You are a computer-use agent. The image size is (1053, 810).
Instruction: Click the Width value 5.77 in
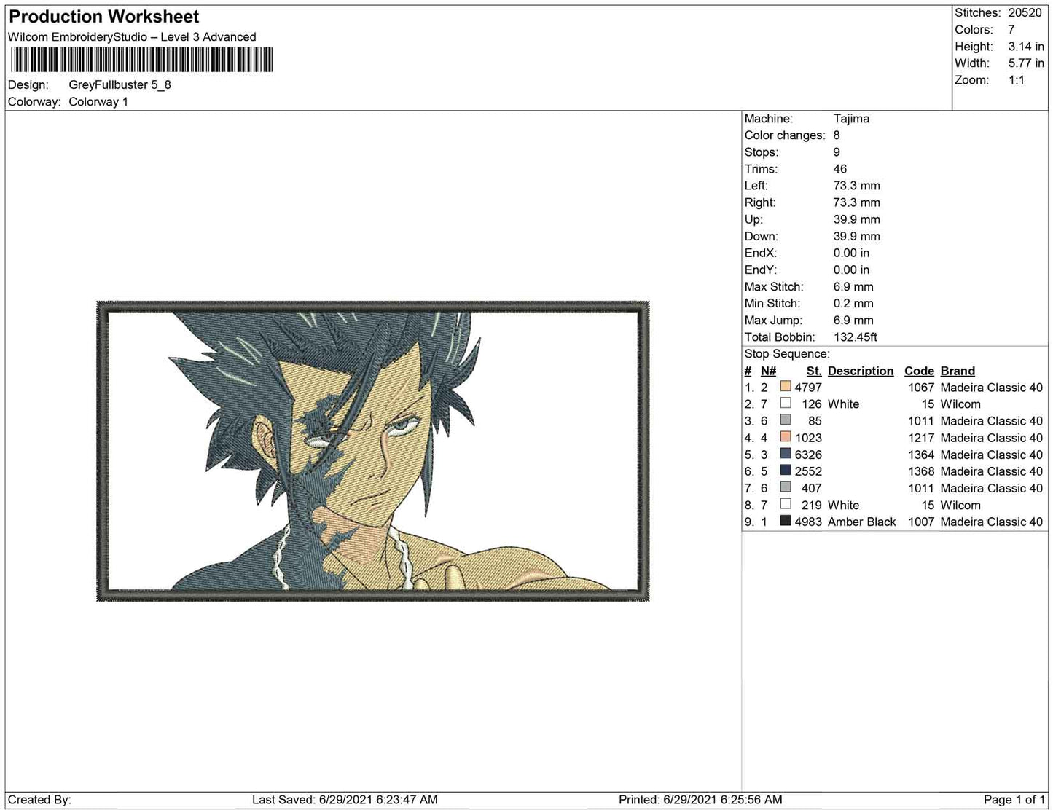pos(1026,63)
